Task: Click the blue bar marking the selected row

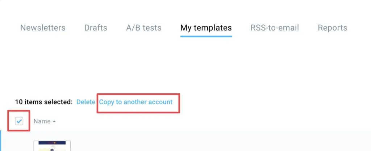Action: tap(1, 140)
